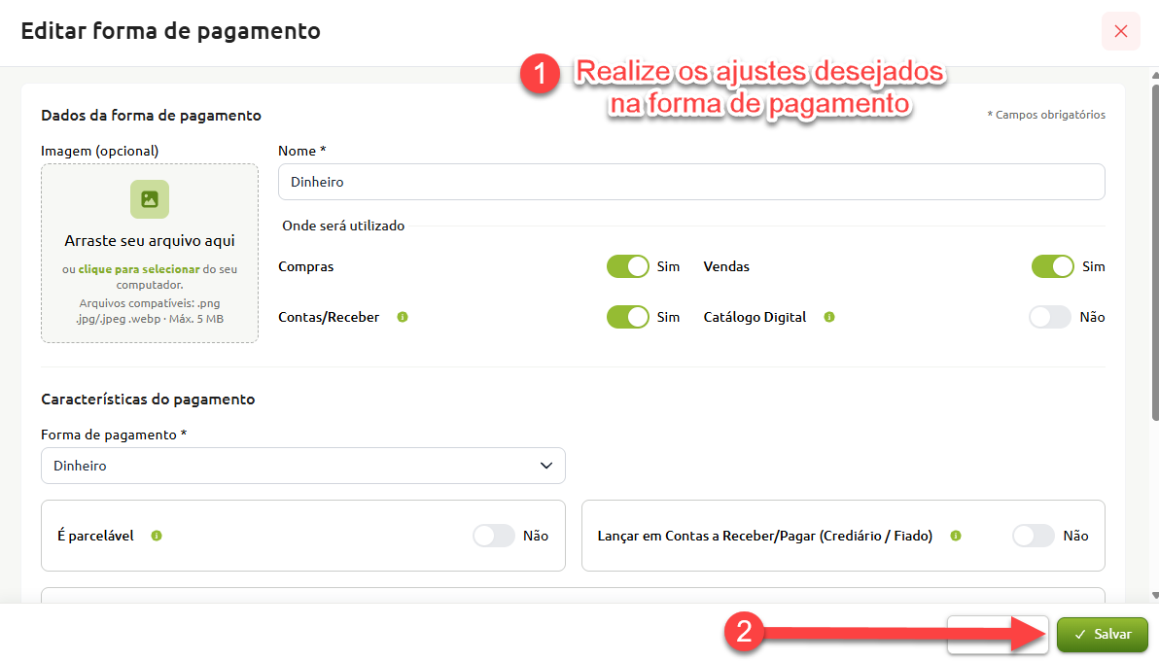Enable the Catálogo Digital switch
Screen dimensions: 1159x661
click(x=1050, y=317)
